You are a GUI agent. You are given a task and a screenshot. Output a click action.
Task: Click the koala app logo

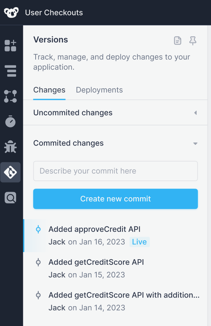click(x=10, y=12)
